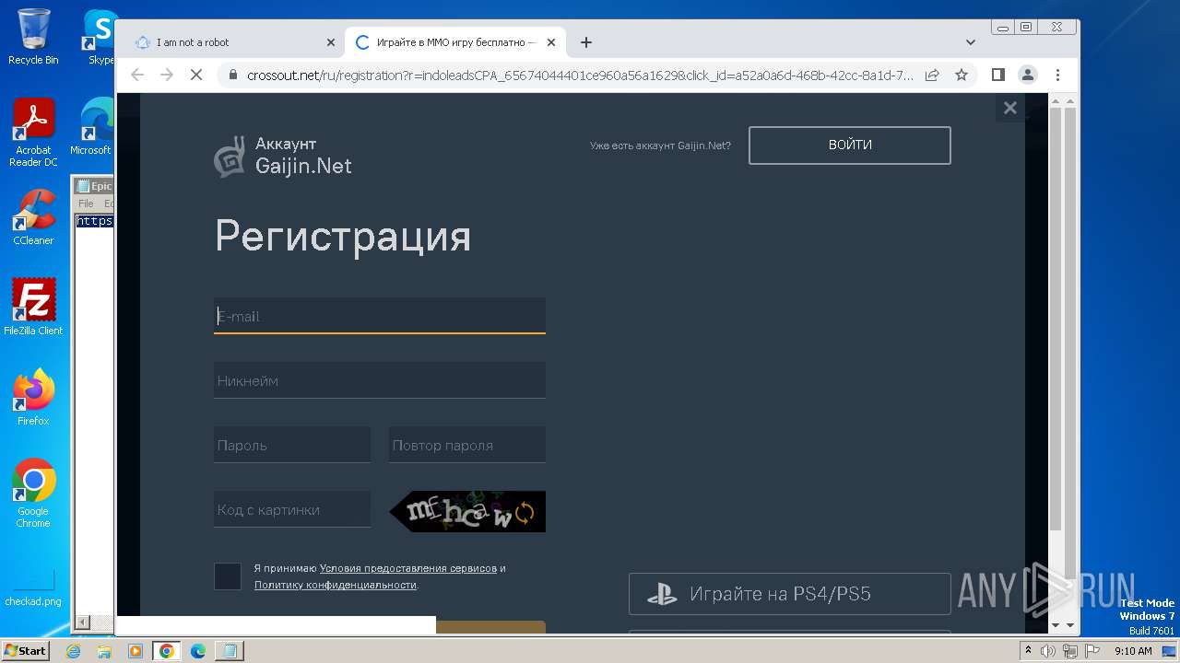This screenshot has height=663, width=1180.
Task: Focus the Пароль input field
Action: pyautogui.click(x=292, y=445)
